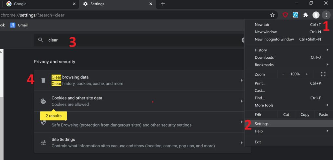
Task: Open the Extensions puzzle piece icon
Action: [x=305, y=15]
